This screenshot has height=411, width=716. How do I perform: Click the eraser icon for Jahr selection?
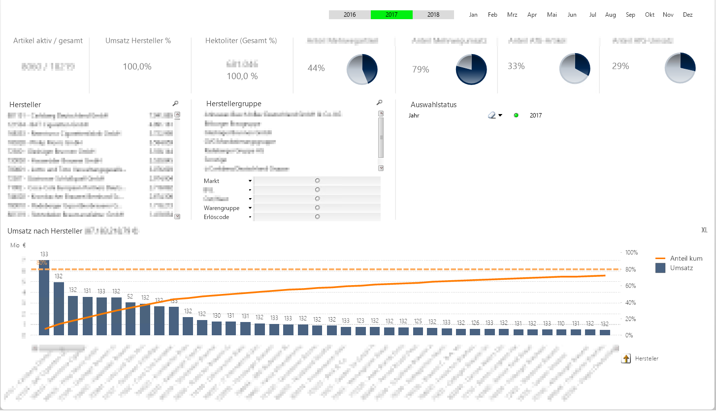coord(491,116)
